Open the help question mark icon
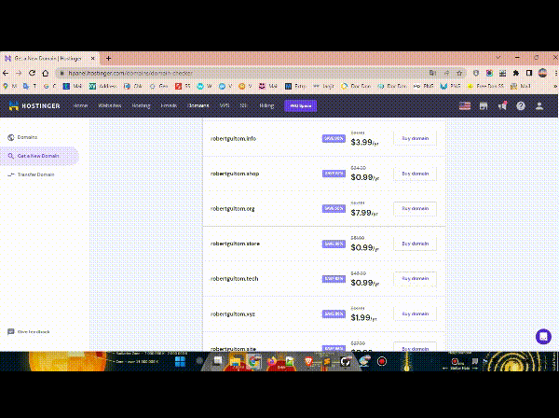Screen dimensions: 559x418 pyautogui.click(x=521, y=106)
